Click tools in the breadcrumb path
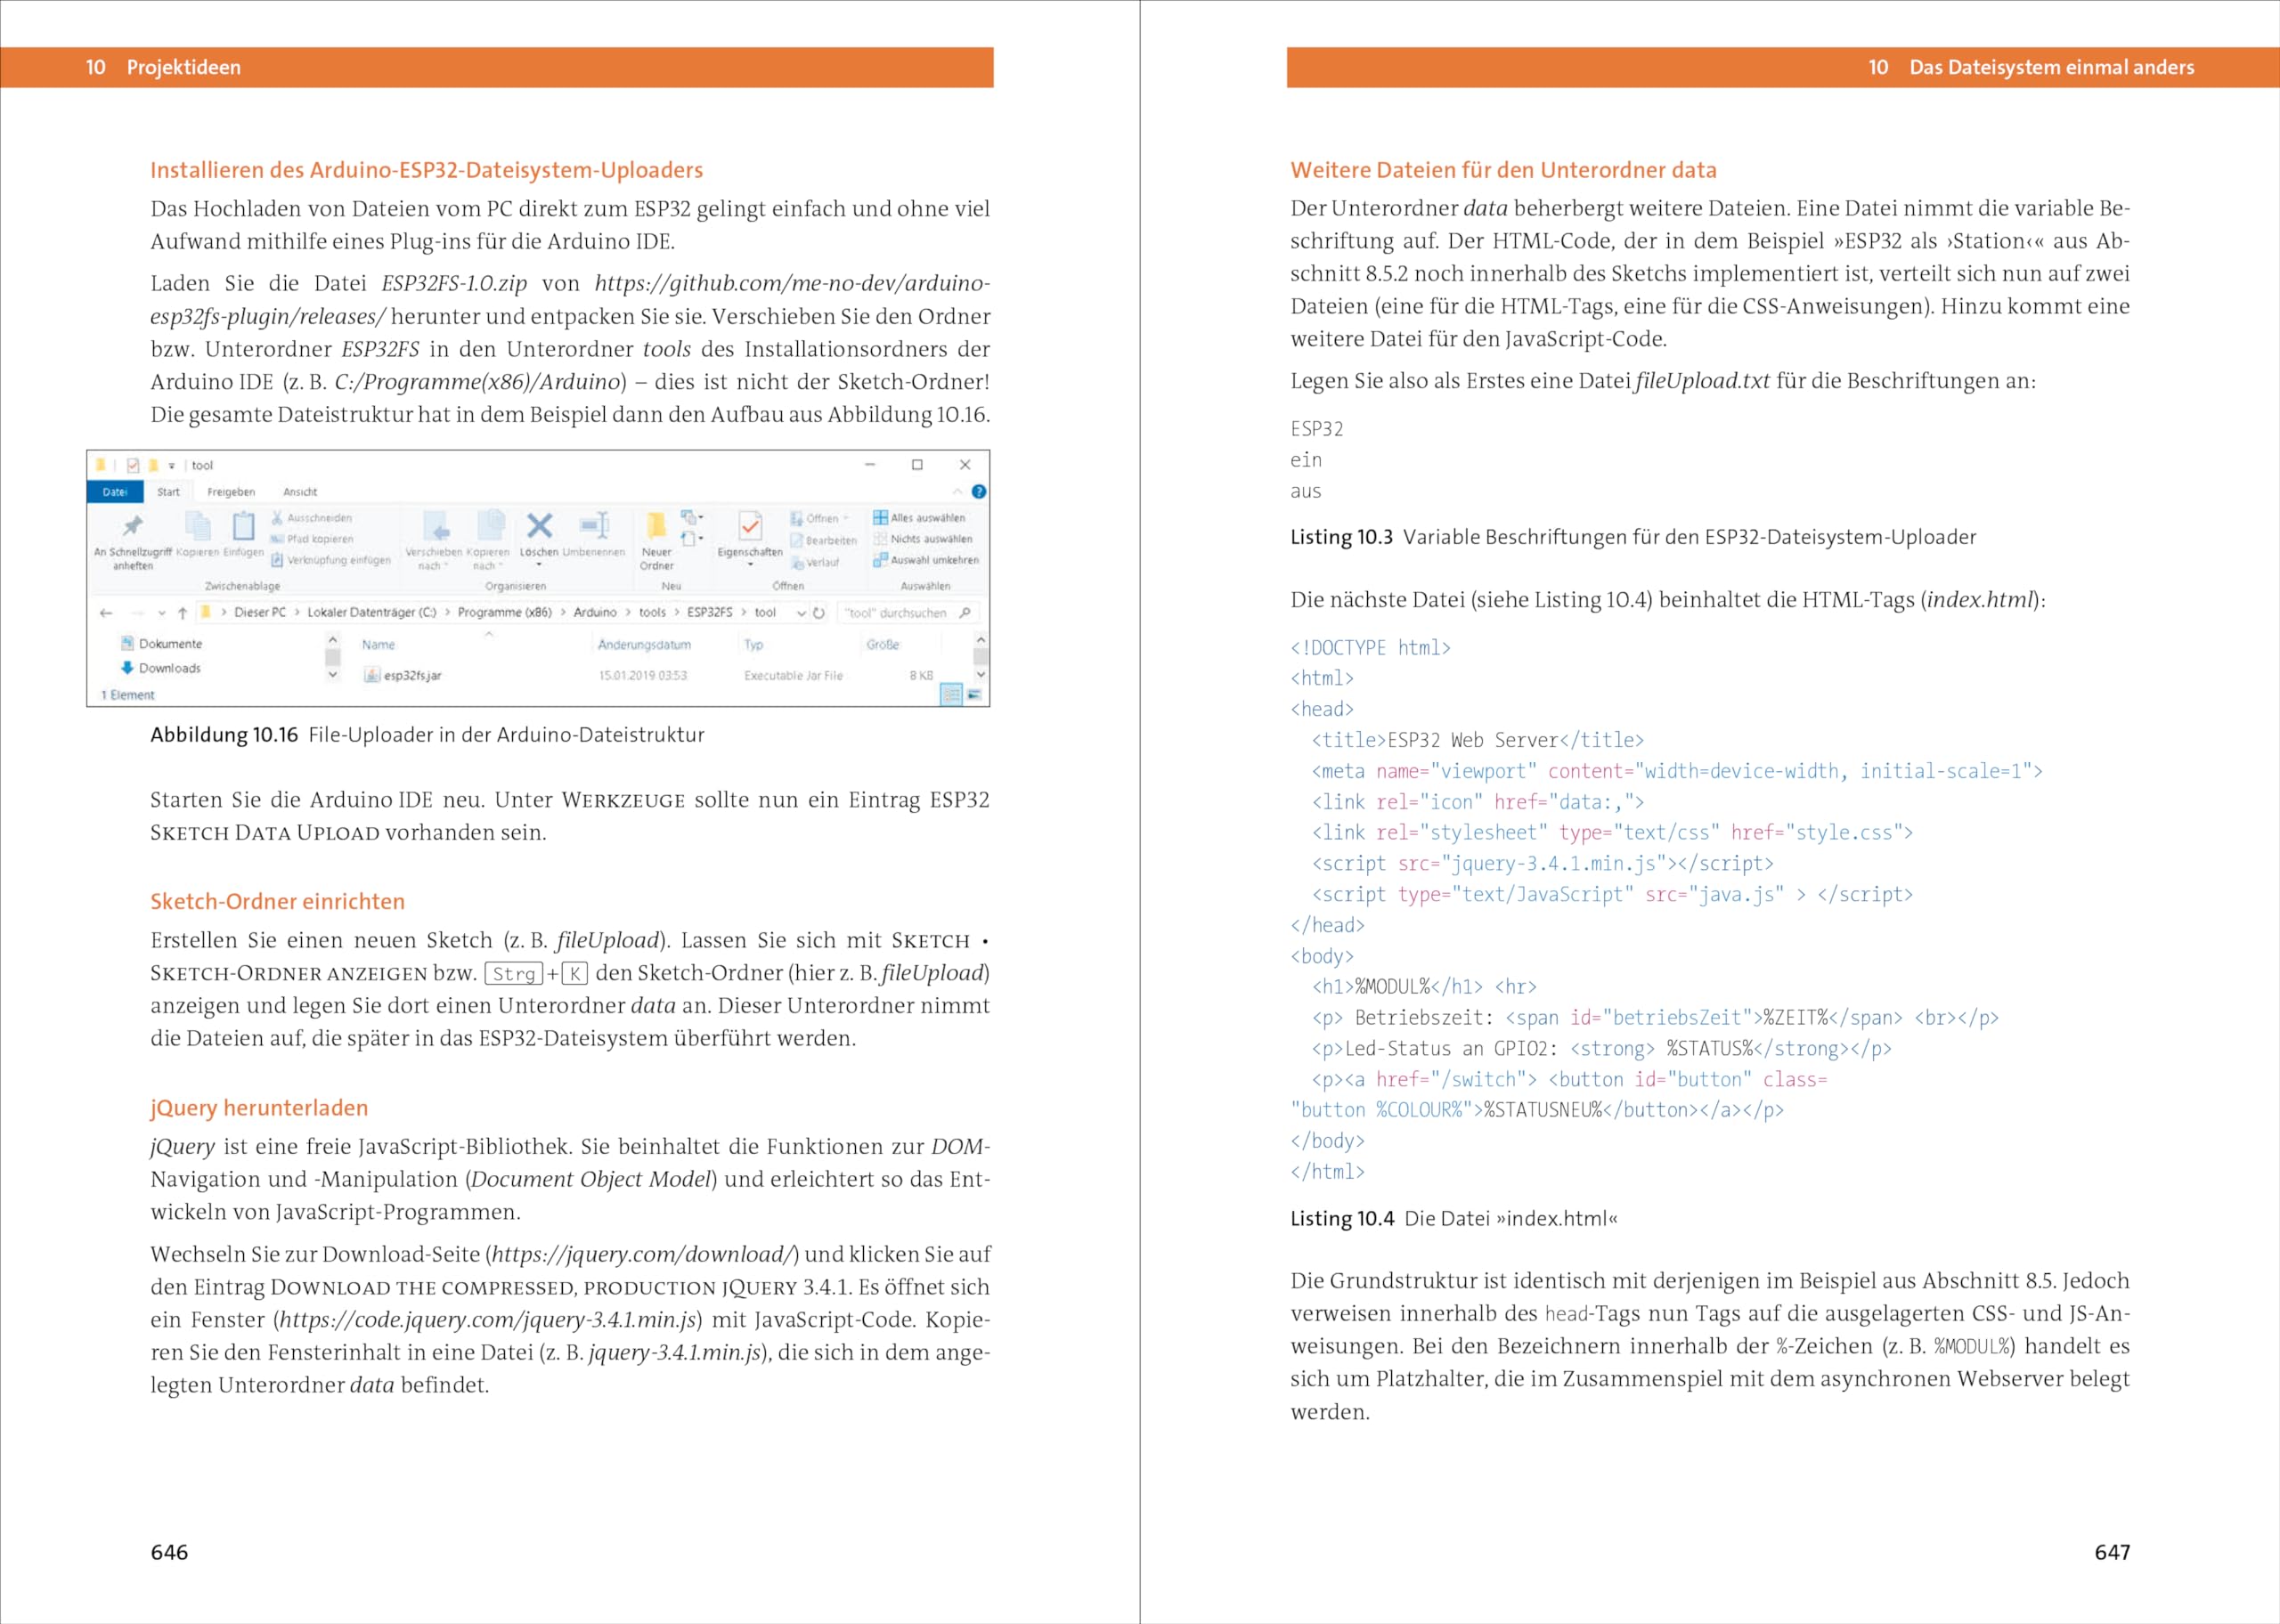This screenshot has width=2280, height=1624. point(652,612)
